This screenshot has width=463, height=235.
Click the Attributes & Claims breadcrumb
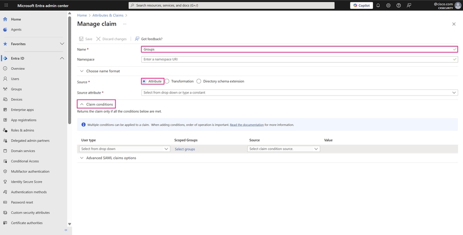pyautogui.click(x=108, y=15)
